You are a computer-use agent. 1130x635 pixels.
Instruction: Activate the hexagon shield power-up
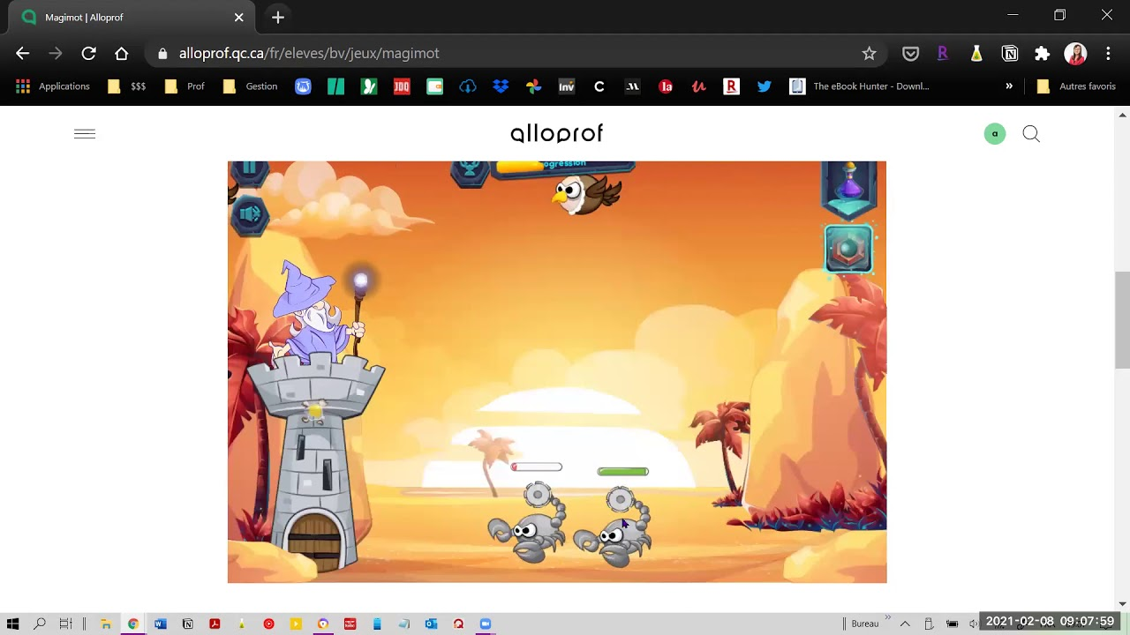coord(848,250)
